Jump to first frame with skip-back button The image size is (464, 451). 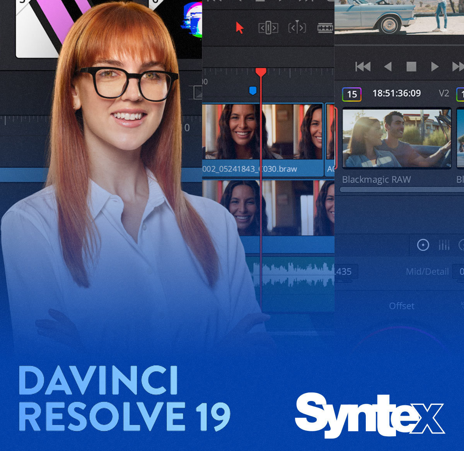coord(363,67)
